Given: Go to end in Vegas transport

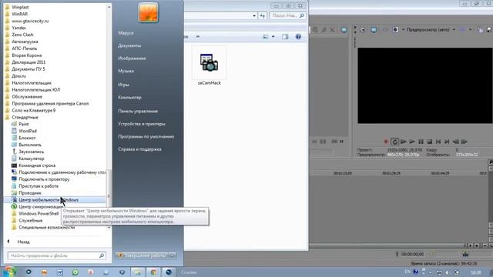Looking at the screenshot, I should coord(447,142).
